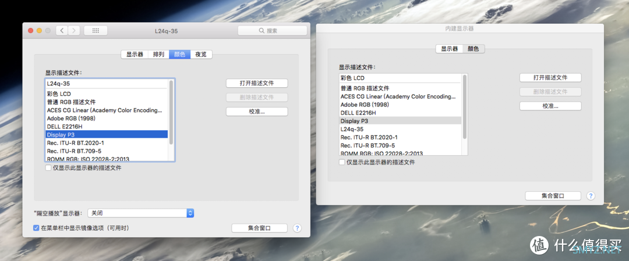
Task: Switch to the Night Shift tab
Action: 201,55
